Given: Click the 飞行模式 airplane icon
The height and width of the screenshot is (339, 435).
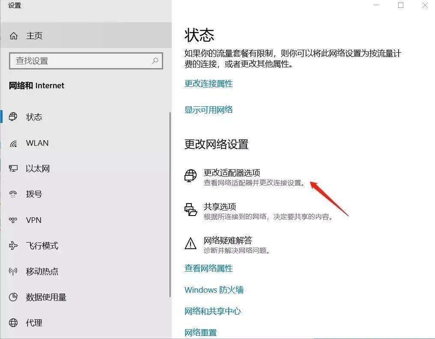Looking at the screenshot, I should click(13, 246).
